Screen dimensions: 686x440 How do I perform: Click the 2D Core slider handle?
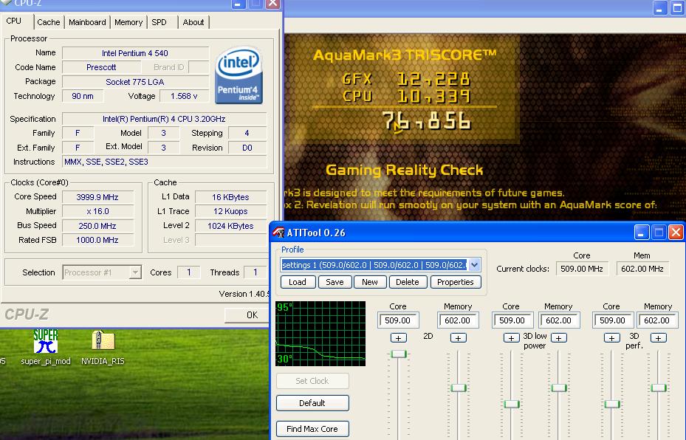(399, 354)
